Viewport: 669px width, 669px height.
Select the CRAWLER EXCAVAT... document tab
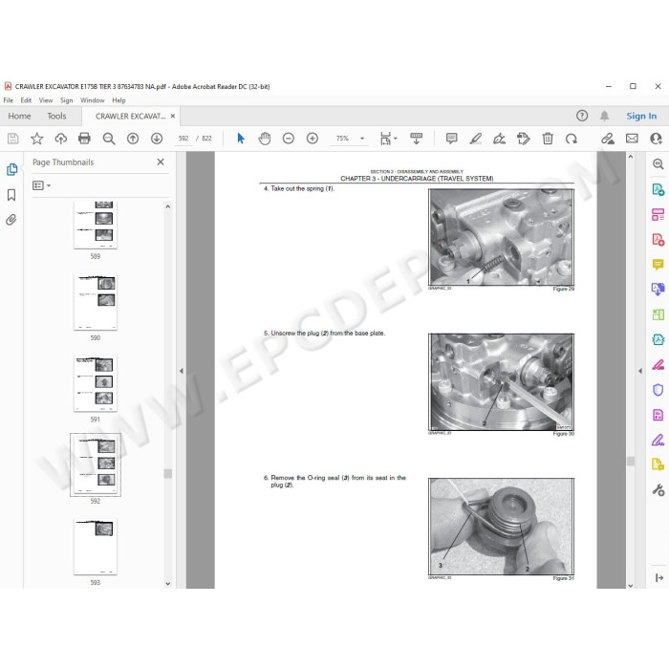(x=130, y=116)
